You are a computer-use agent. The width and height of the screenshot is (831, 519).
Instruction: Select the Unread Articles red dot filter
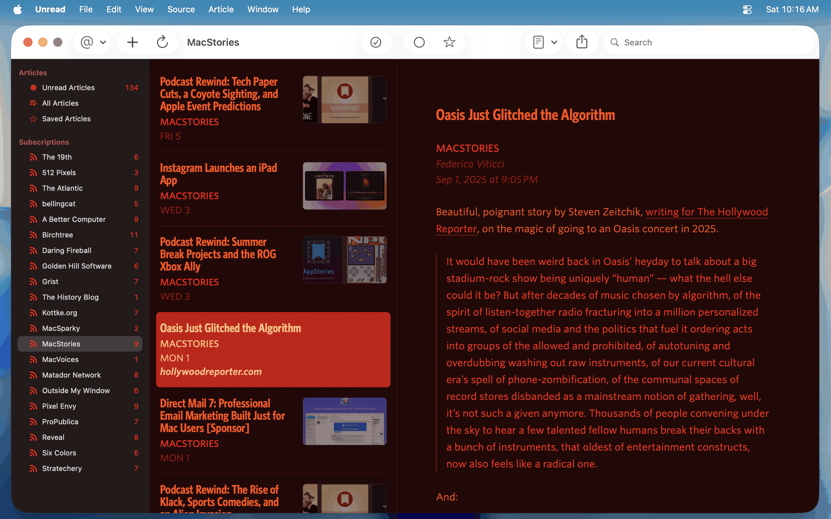point(33,88)
